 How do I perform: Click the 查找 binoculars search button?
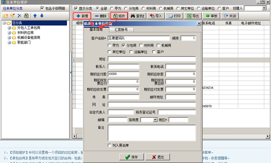pos(137,16)
